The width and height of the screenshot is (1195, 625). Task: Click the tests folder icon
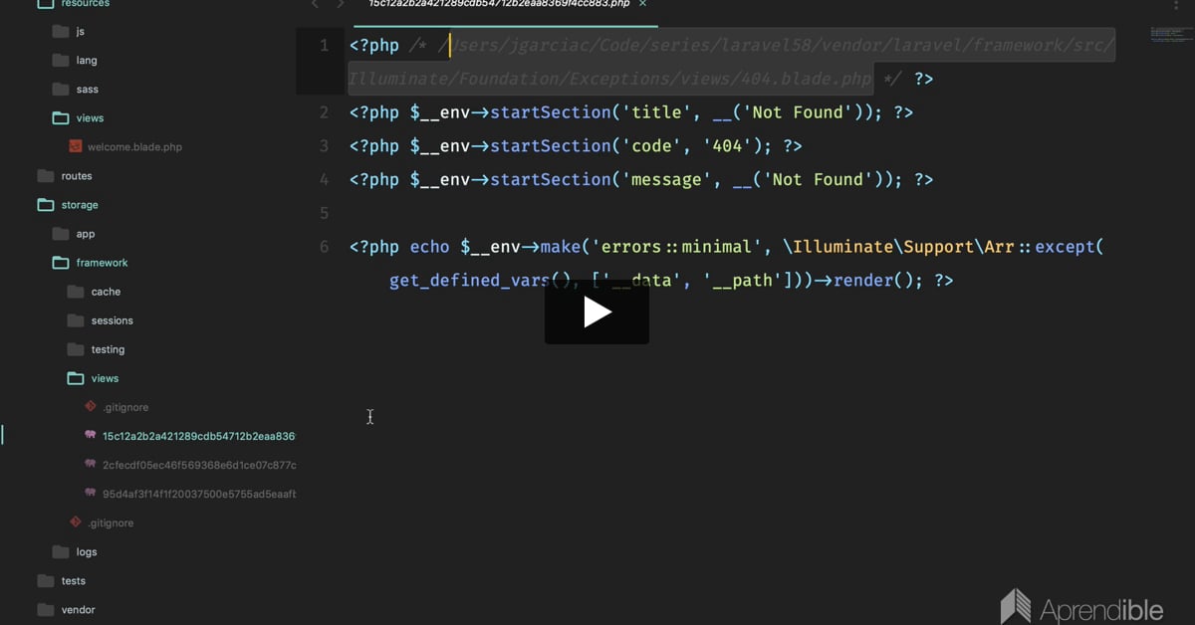(x=45, y=580)
